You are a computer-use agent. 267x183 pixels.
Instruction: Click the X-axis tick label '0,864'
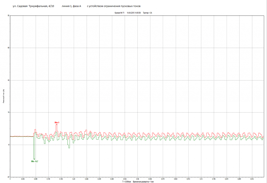coord(239,179)
